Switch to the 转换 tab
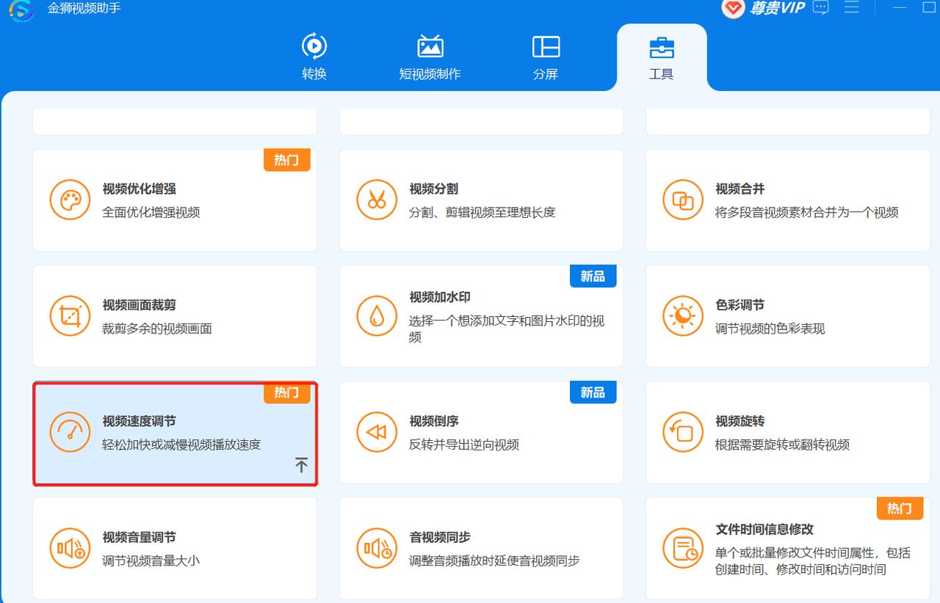This screenshot has height=603, width=940. [x=314, y=57]
